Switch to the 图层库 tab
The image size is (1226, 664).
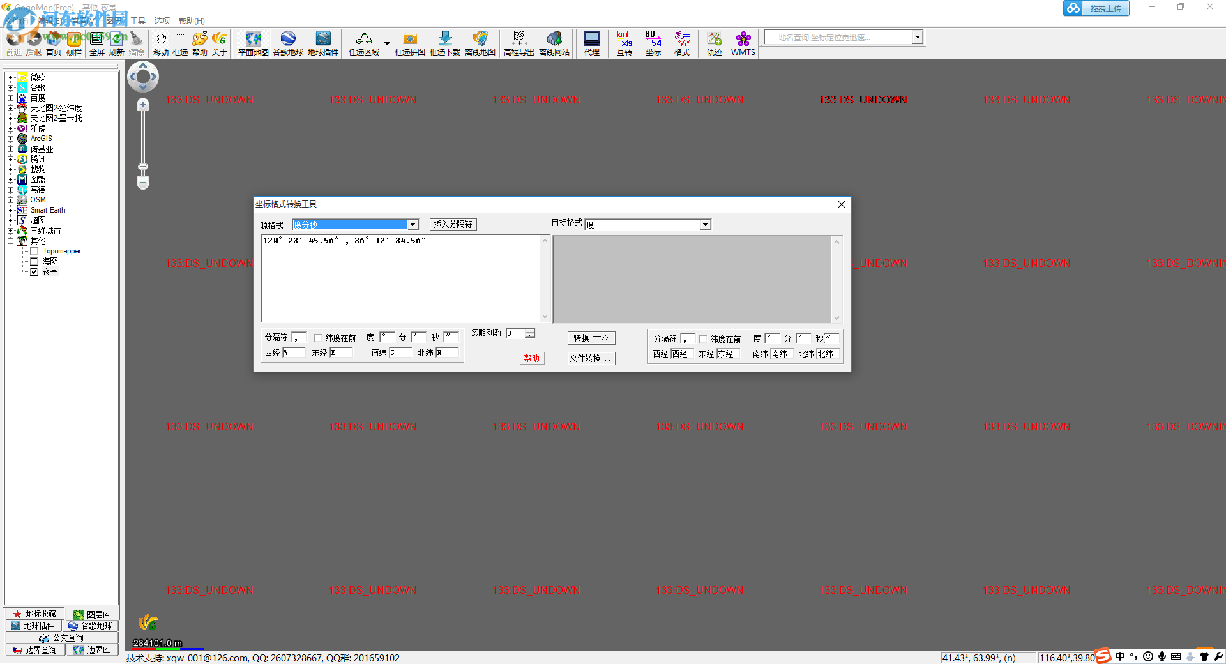(92, 614)
